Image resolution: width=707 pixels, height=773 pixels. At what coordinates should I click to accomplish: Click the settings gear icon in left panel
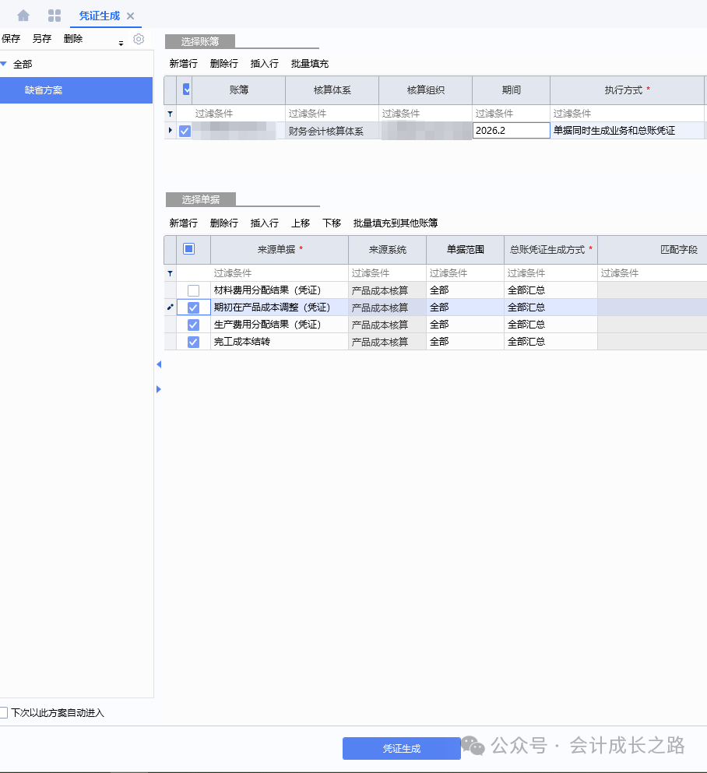pyautogui.click(x=139, y=40)
